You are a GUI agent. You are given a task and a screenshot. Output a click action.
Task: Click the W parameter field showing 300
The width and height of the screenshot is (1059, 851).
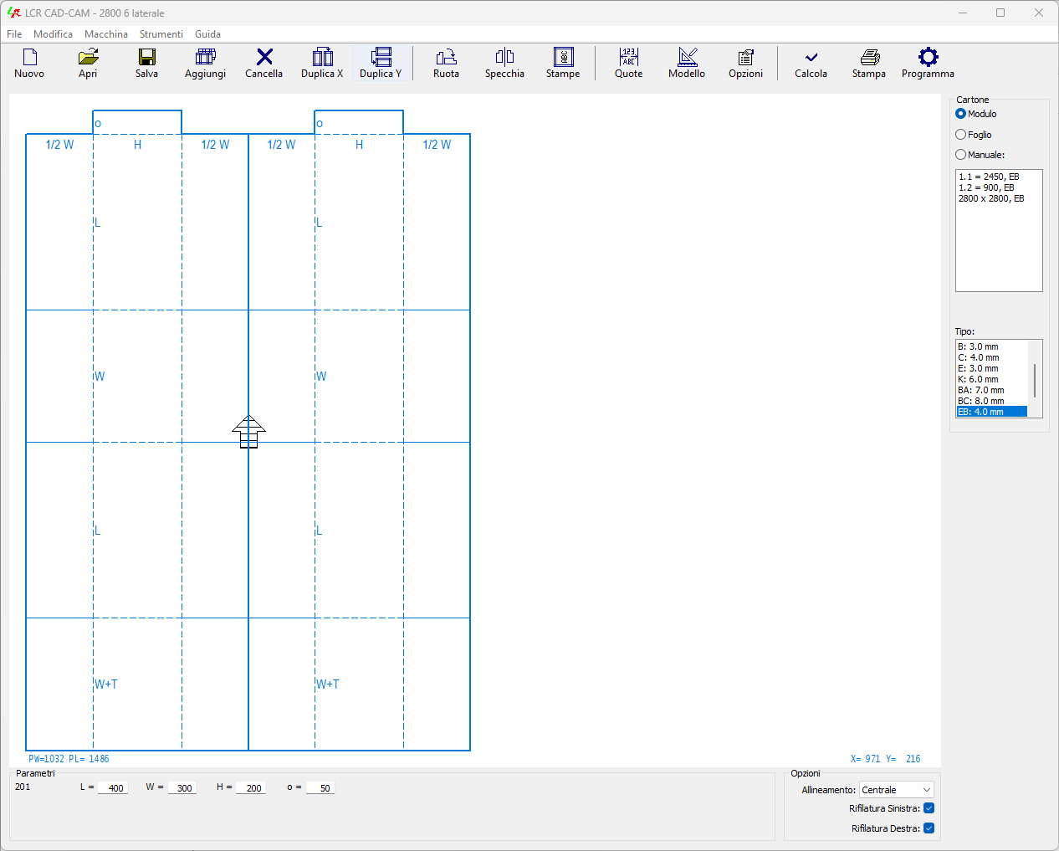[182, 788]
